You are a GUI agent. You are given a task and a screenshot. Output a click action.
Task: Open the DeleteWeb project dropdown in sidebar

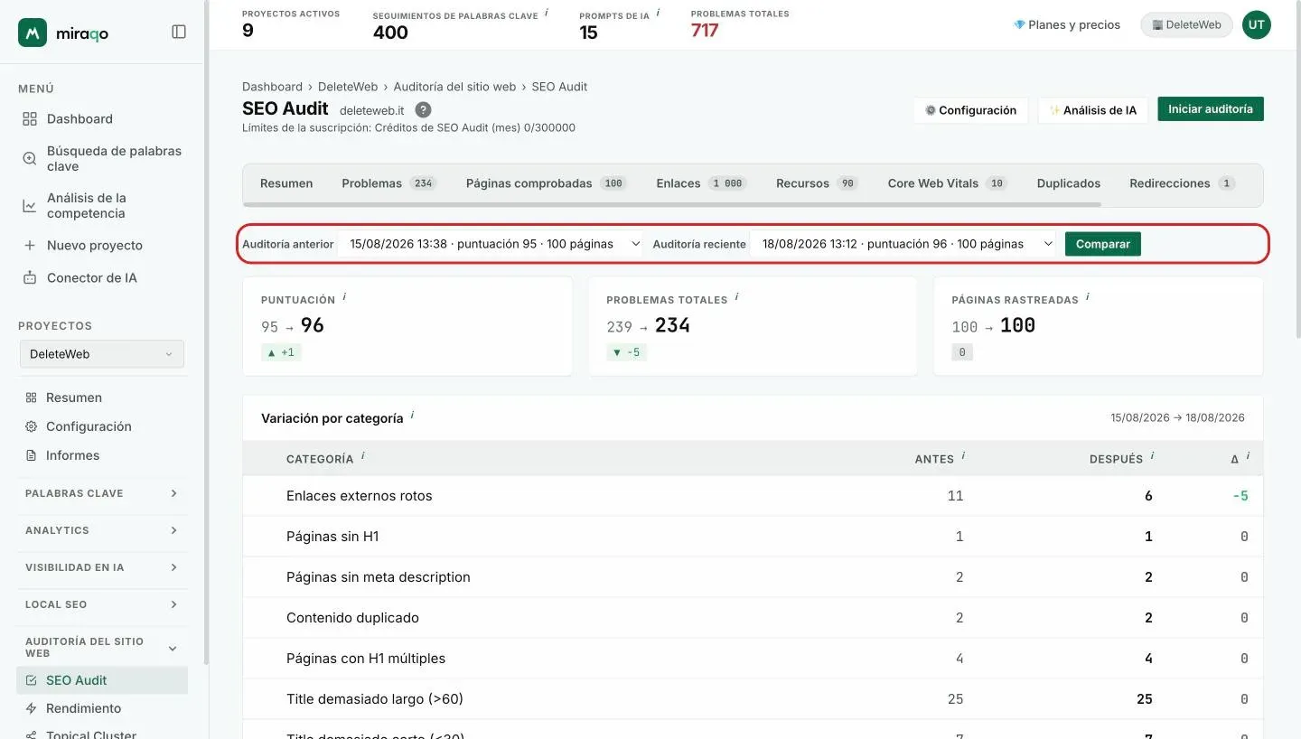pyautogui.click(x=101, y=354)
